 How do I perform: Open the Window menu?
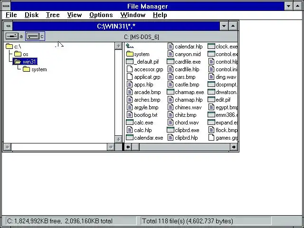coord(133,15)
